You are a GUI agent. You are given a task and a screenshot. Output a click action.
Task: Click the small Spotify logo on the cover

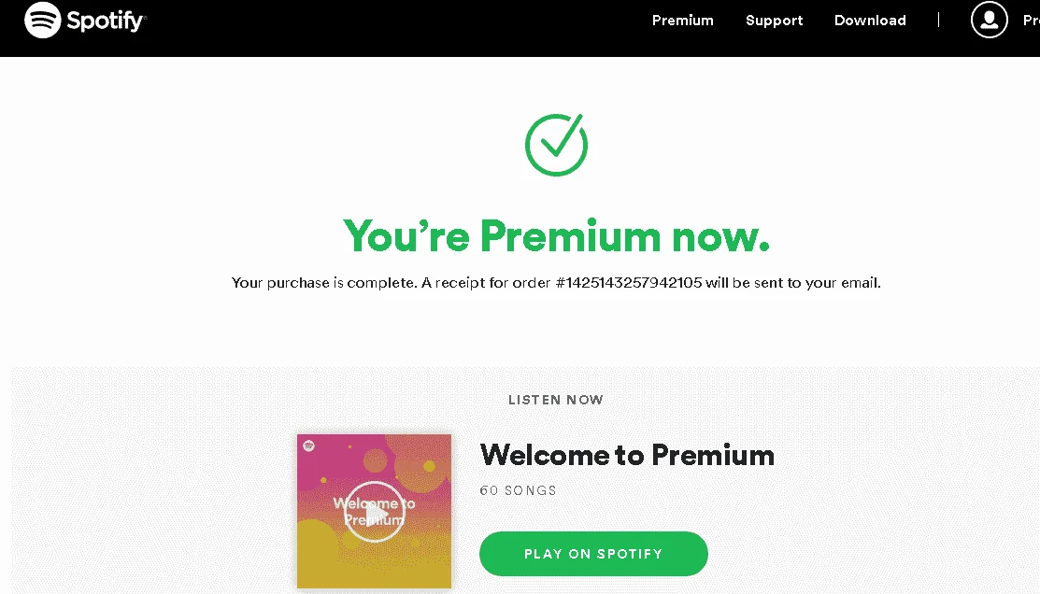click(308, 445)
